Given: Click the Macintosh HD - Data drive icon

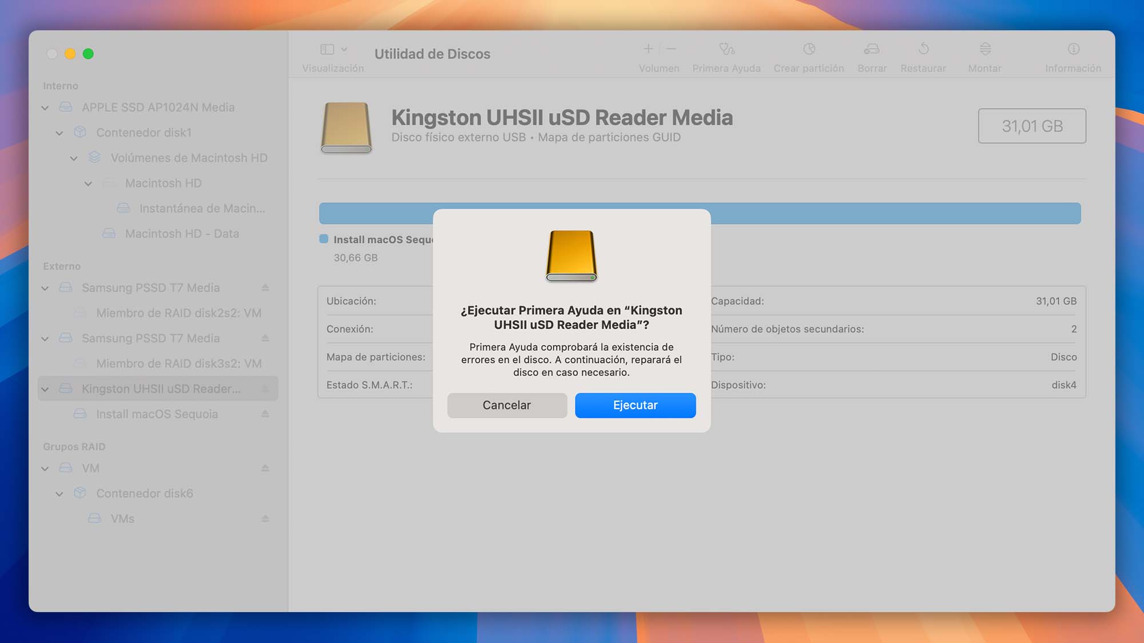Looking at the screenshot, I should click(x=109, y=233).
